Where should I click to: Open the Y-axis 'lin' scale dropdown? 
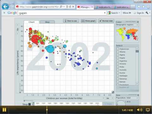click(17, 29)
